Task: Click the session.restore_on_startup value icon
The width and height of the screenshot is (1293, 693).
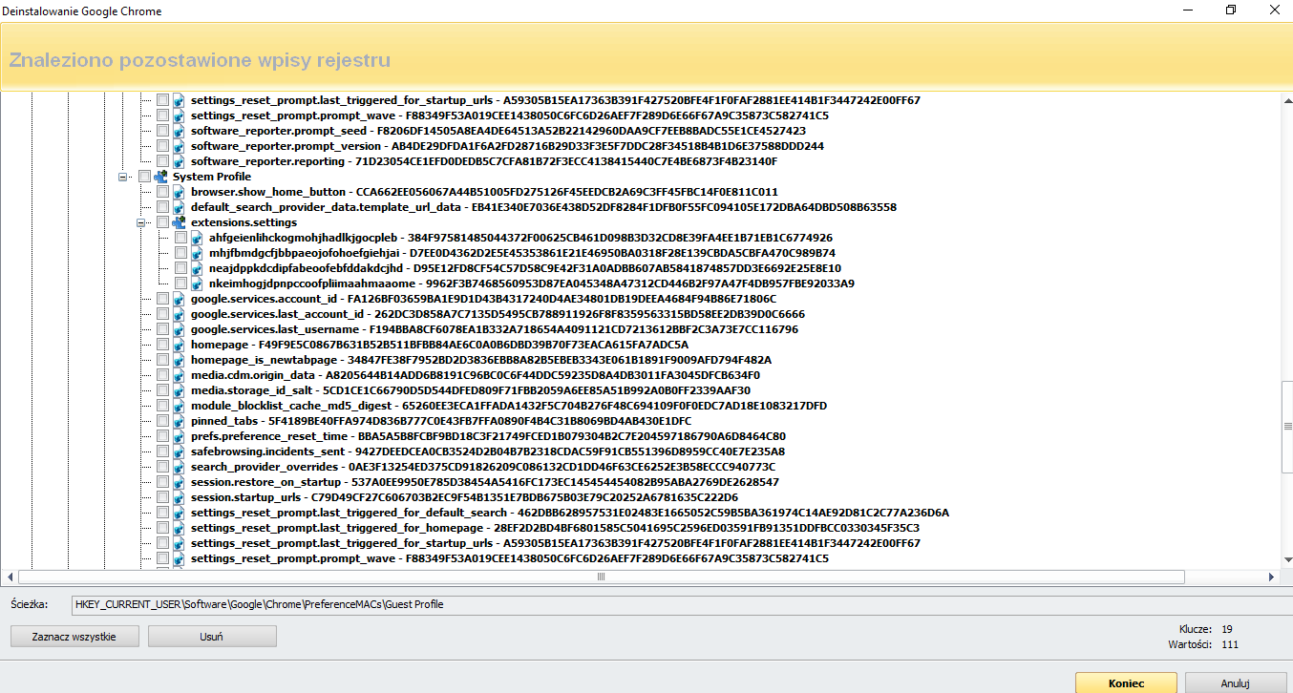Action: point(179,482)
